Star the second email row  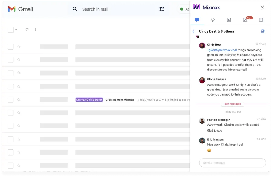(x=19, y=60)
